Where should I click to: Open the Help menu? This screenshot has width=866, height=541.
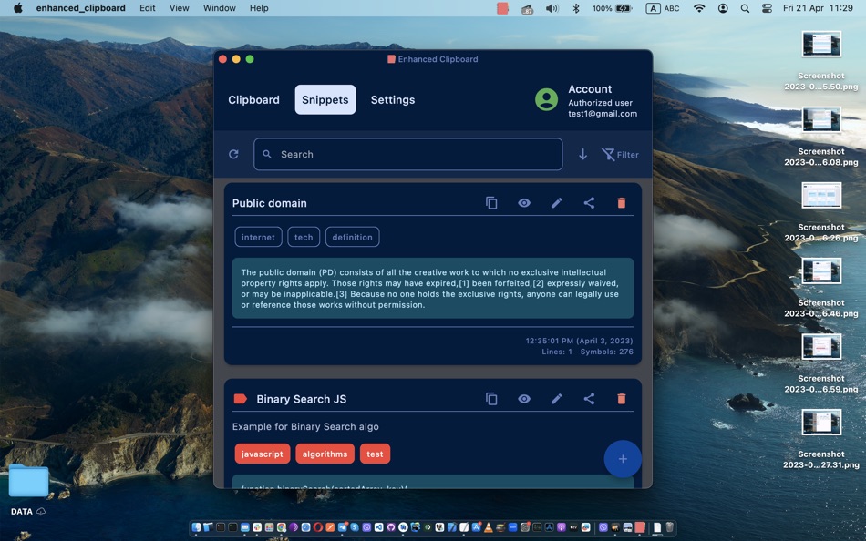click(259, 8)
